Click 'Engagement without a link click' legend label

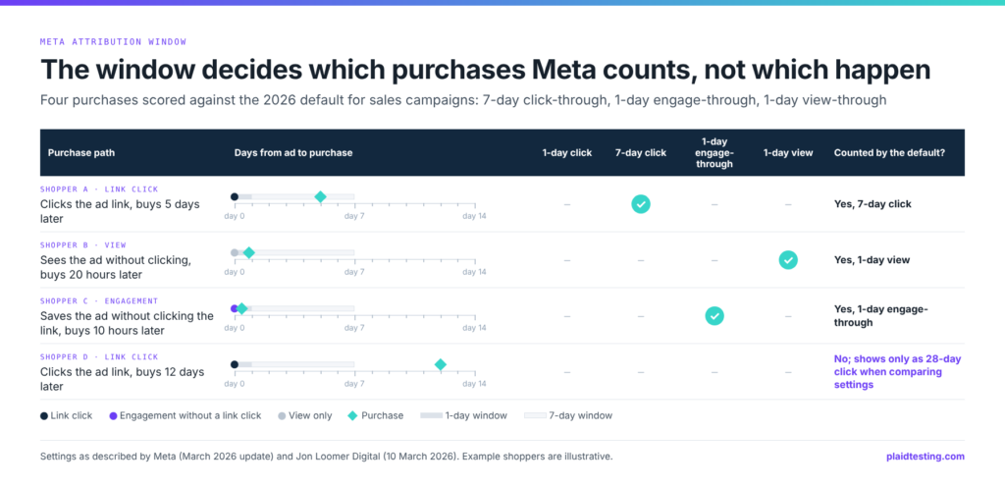pyautogui.click(x=190, y=416)
